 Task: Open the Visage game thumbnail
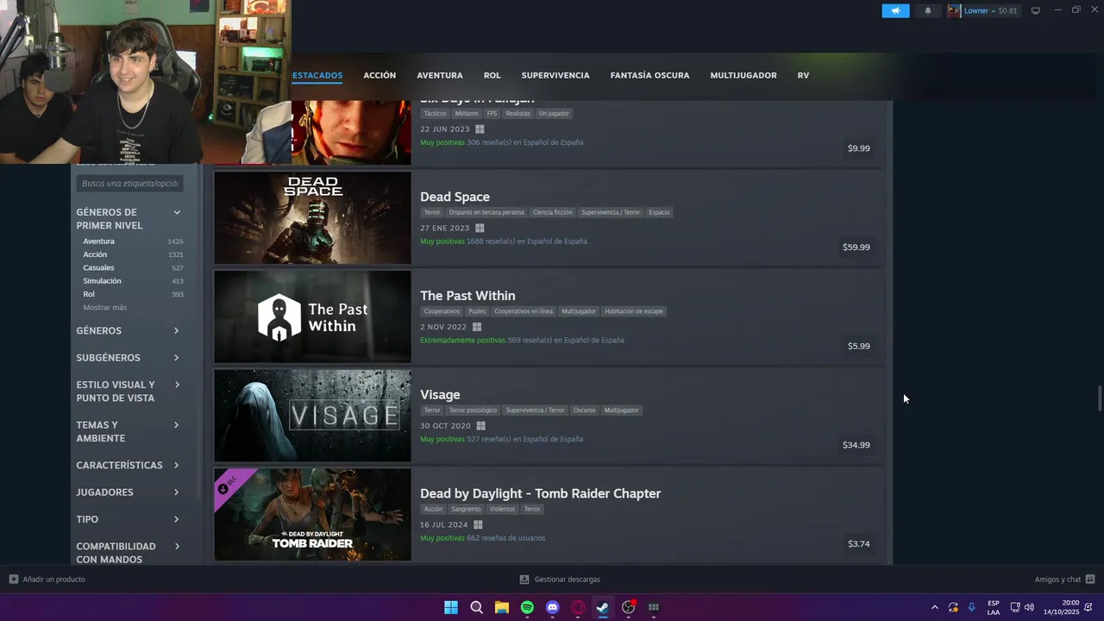[x=312, y=416]
